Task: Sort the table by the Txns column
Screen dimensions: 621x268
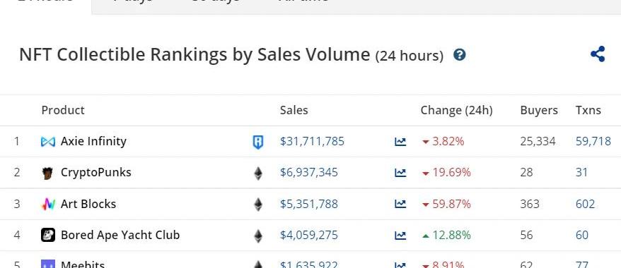Action: 588,110
